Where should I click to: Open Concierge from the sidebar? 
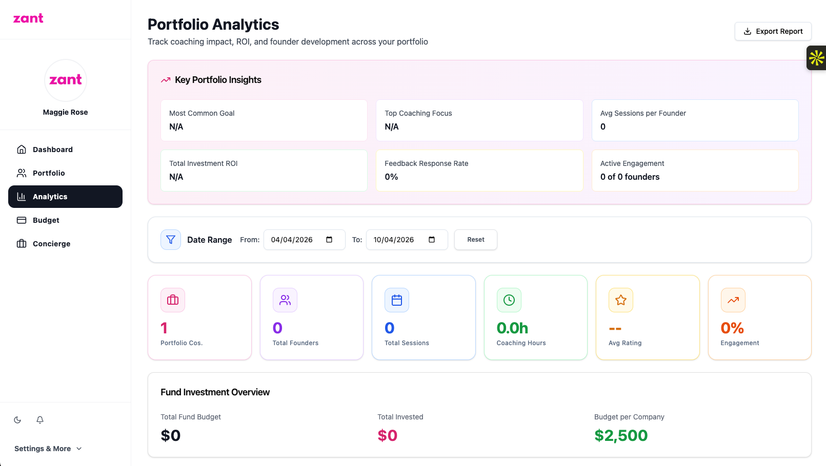(x=65, y=244)
